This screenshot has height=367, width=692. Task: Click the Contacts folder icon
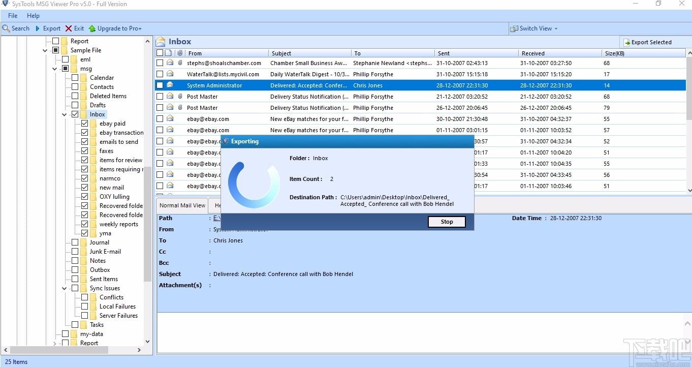[84, 87]
